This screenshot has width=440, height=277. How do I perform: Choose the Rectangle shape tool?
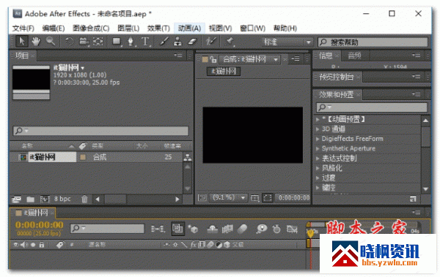[x=116, y=42]
